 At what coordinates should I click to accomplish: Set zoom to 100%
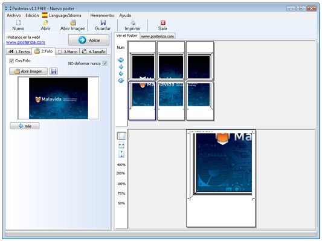point(121,184)
